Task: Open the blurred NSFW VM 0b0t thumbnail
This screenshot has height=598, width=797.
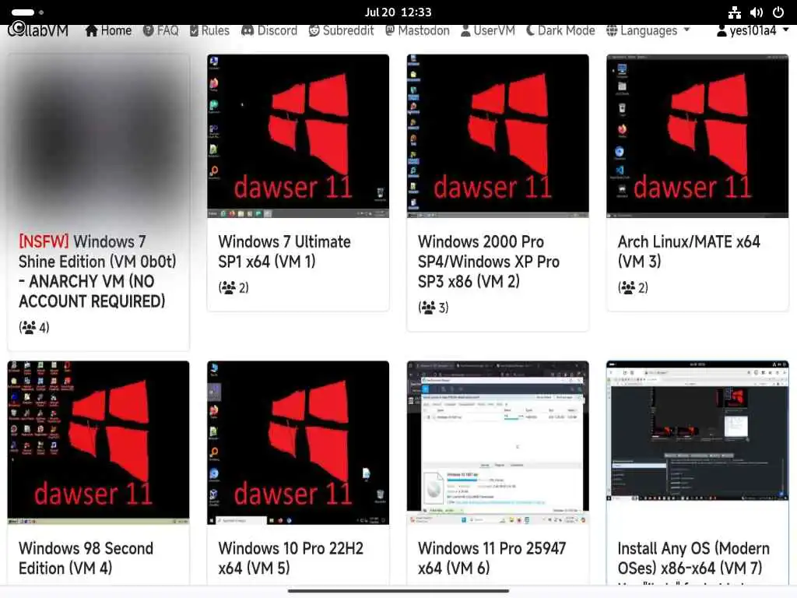Action: (x=99, y=136)
